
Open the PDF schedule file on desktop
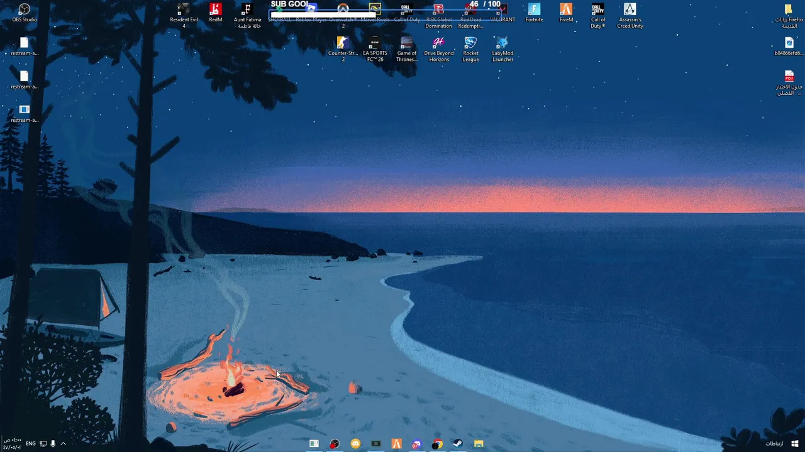(x=789, y=83)
